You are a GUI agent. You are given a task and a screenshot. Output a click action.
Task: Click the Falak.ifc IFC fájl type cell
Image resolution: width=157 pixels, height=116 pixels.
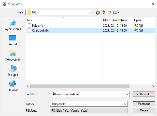(x=138, y=26)
